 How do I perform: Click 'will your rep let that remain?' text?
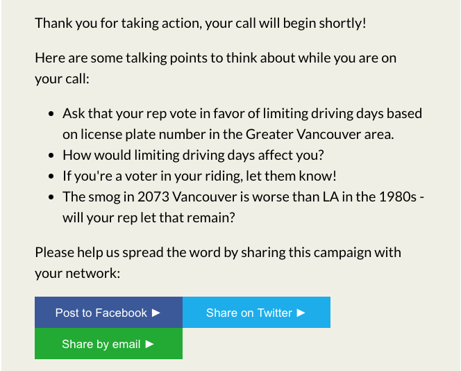click(149, 218)
